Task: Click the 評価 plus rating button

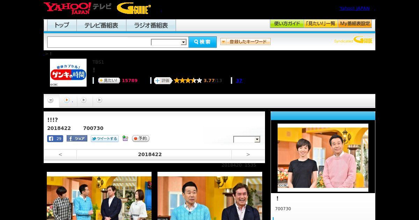Action: tap(163, 81)
